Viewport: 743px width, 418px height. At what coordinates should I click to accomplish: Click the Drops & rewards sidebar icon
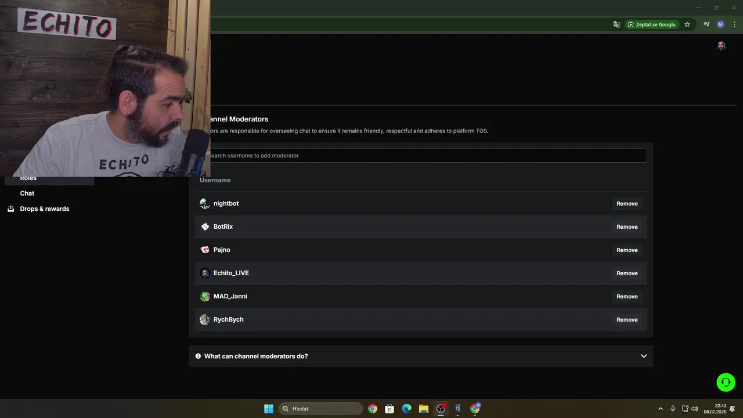pyautogui.click(x=10, y=208)
